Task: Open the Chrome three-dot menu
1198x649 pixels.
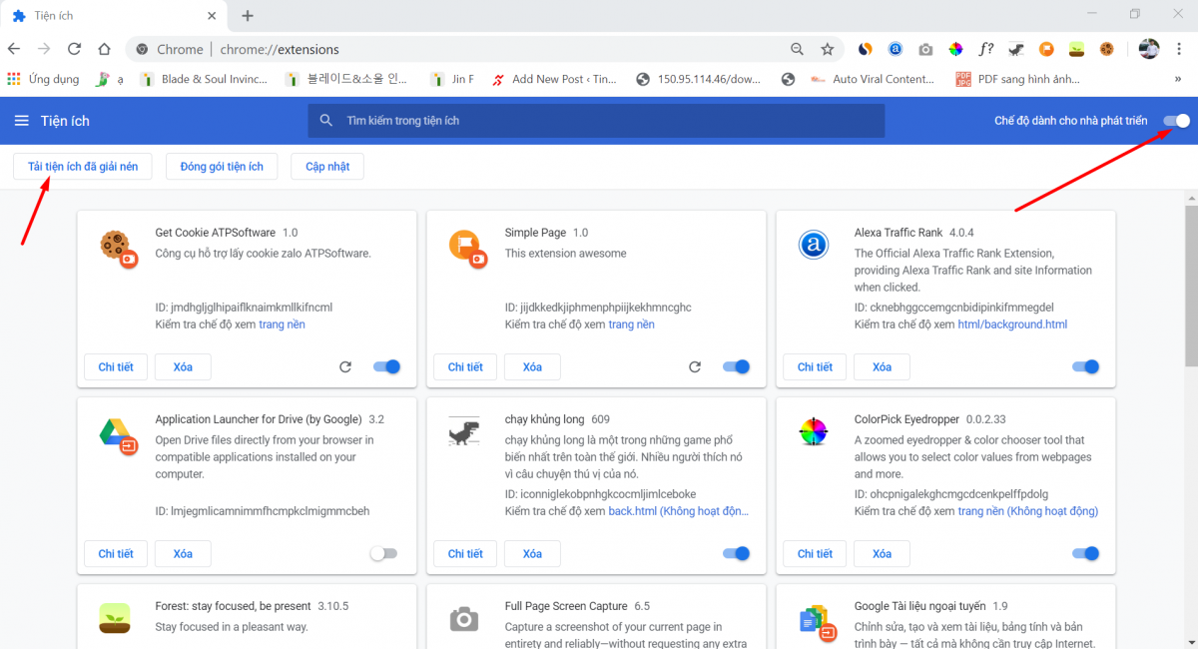Action: tap(1181, 49)
